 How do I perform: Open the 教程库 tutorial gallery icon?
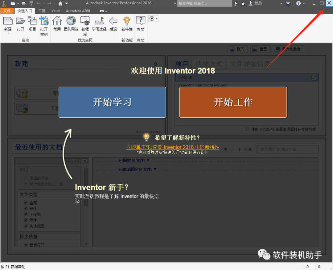point(85,21)
